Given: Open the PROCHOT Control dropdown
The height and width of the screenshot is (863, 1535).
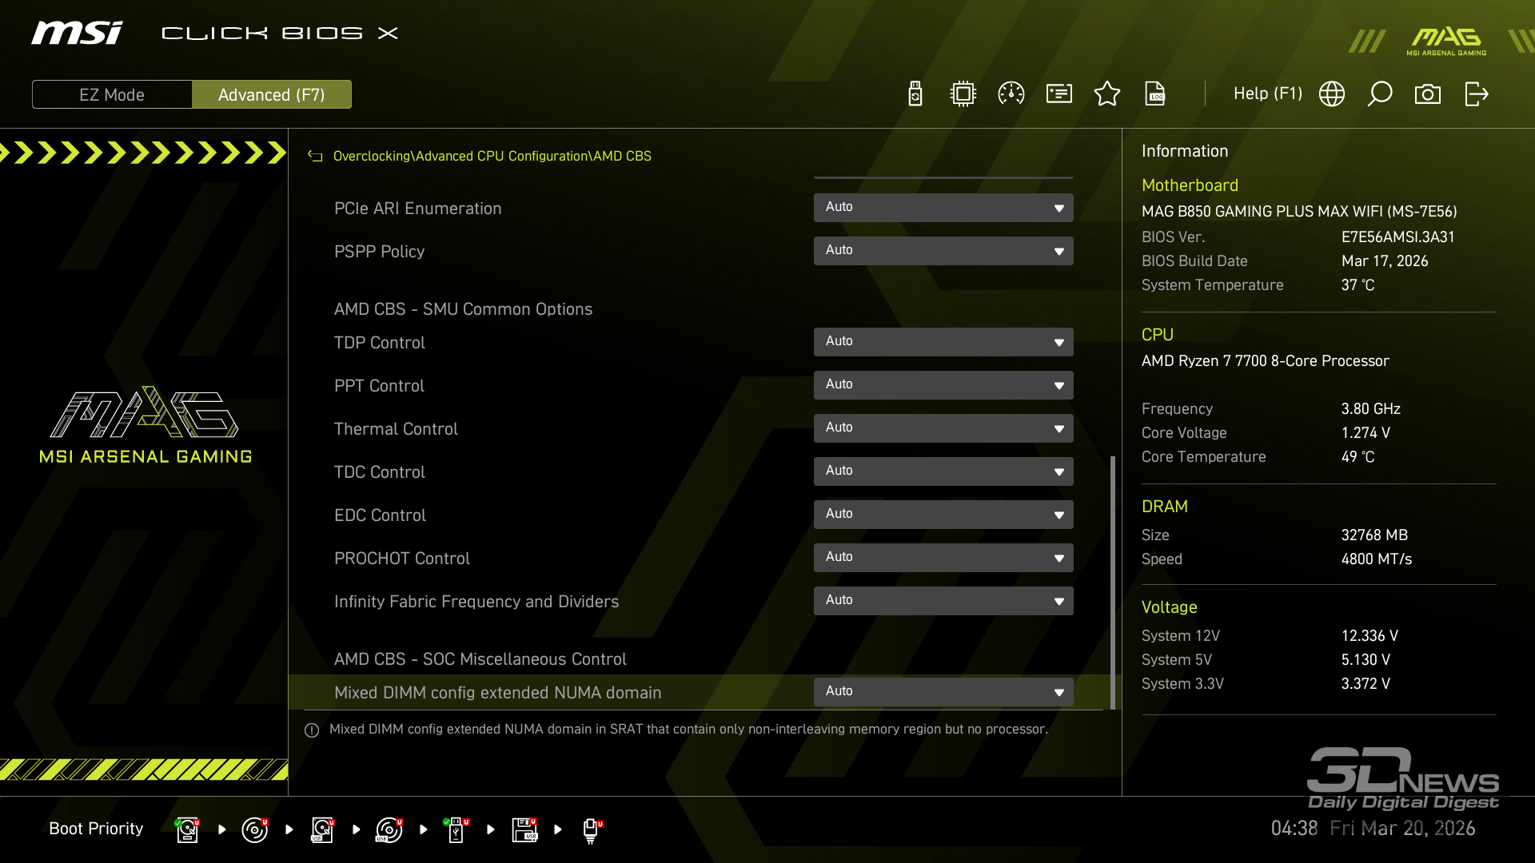Looking at the screenshot, I should click(x=943, y=558).
